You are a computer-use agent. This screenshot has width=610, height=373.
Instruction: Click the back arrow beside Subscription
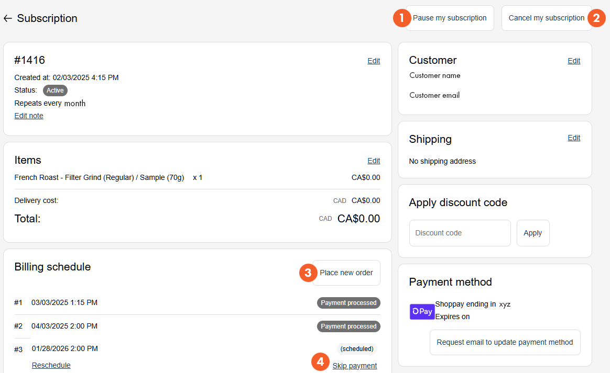point(7,18)
